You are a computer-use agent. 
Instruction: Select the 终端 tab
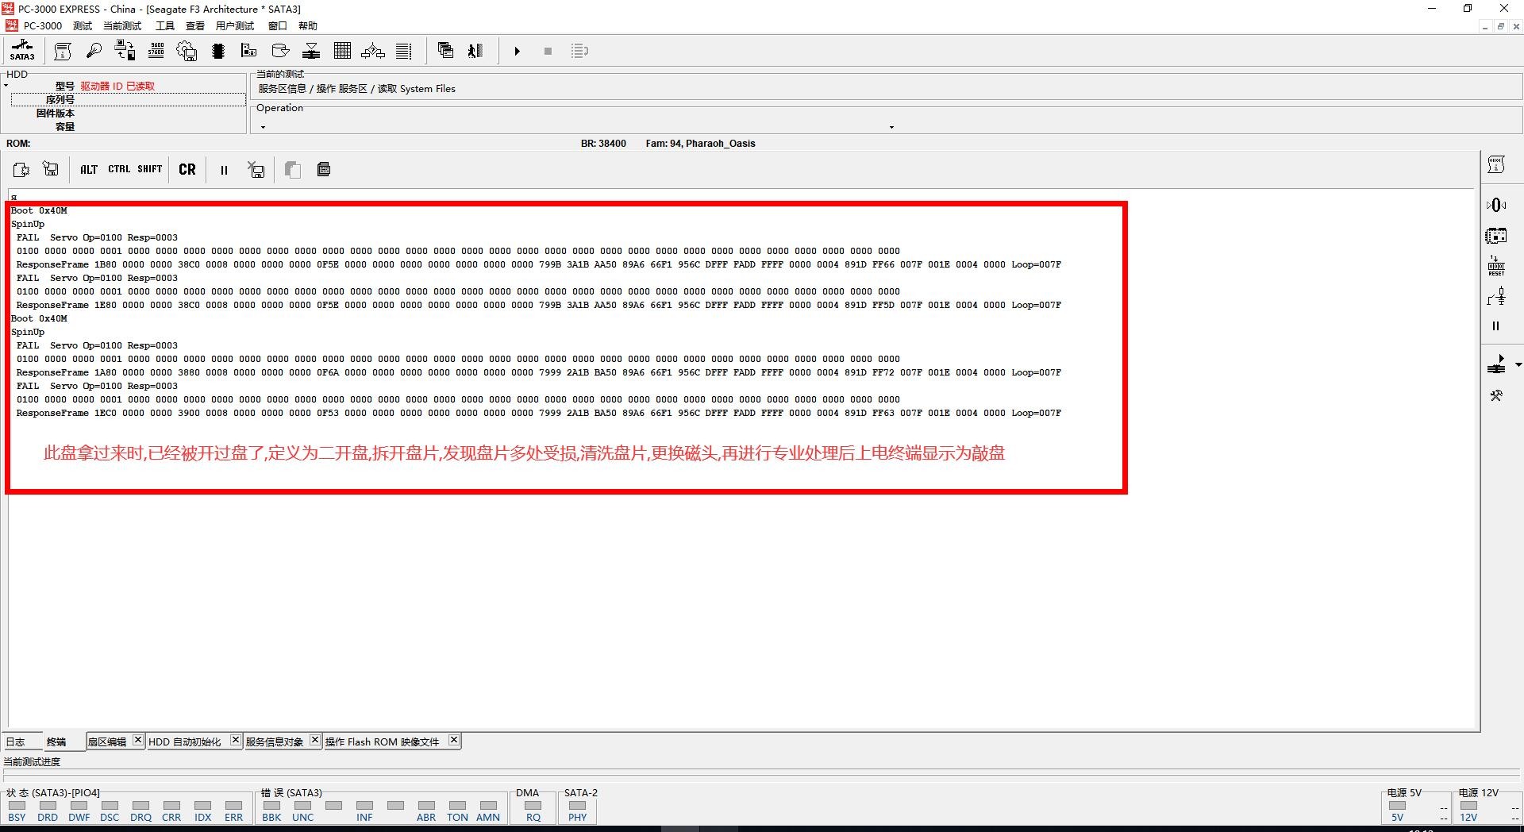[56, 741]
